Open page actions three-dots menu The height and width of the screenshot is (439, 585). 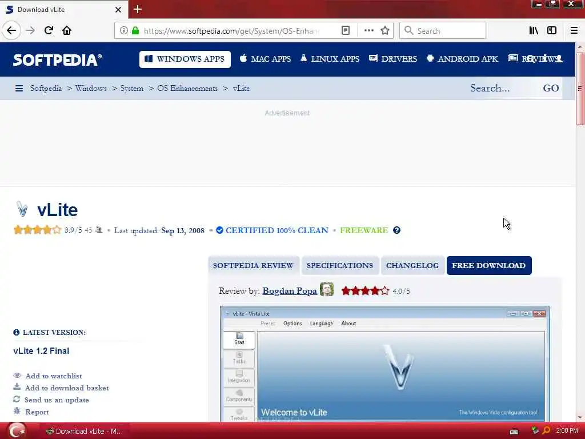tap(368, 31)
